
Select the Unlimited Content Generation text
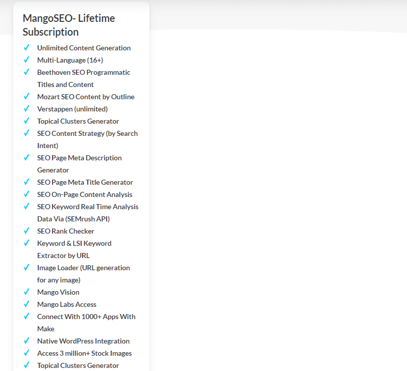tap(84, 48)
